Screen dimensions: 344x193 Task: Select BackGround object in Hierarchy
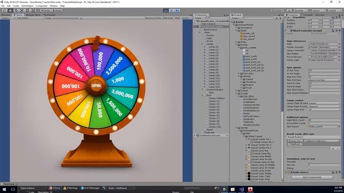coord(210,29)
